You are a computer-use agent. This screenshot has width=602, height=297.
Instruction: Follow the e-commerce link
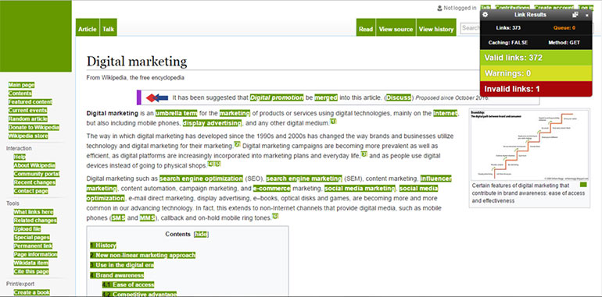point(272,189)
